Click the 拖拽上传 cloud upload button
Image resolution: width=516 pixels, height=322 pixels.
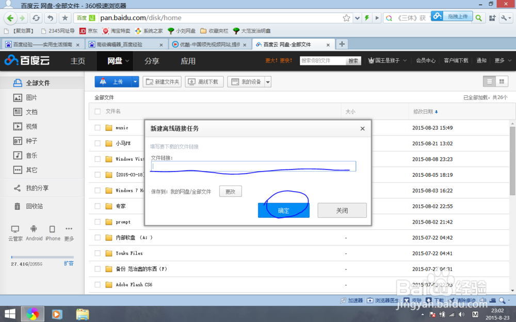pyautogui.click(x=452, y=16)
